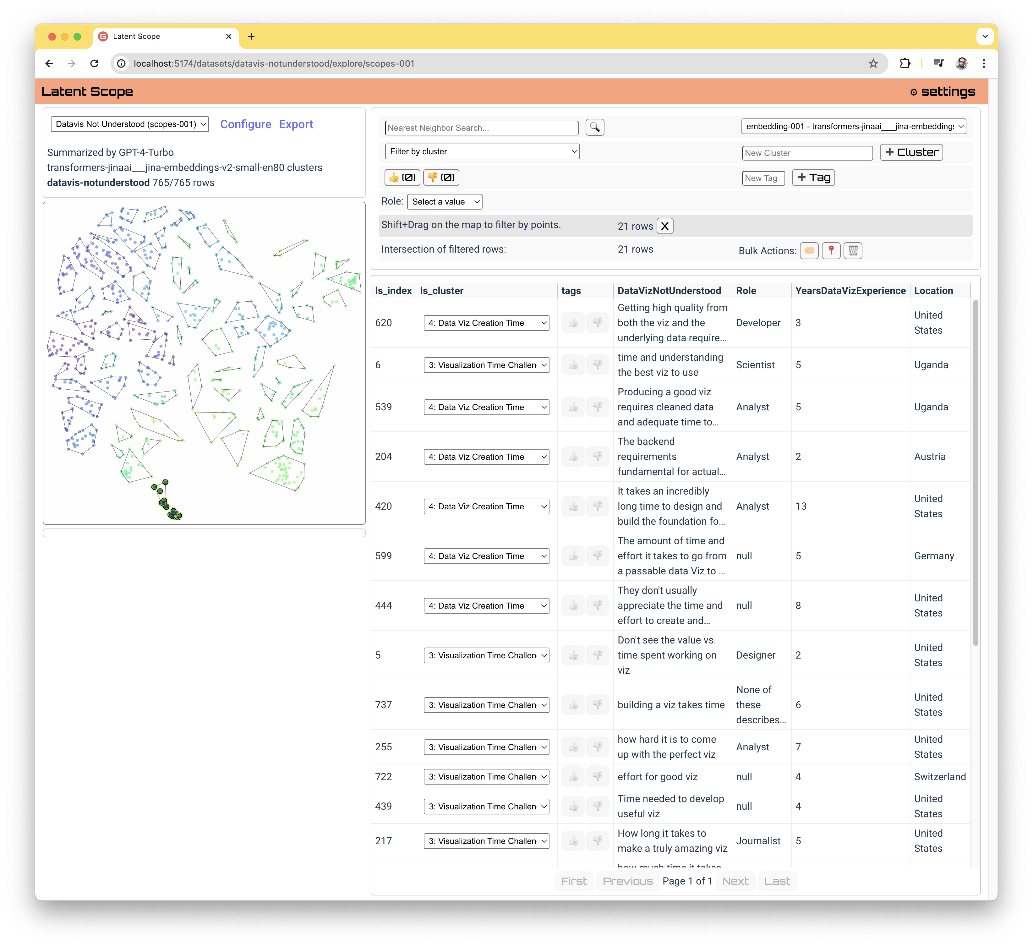Change cluster dropdown for row 620
The width and height of the screenshot is (1033, 947).
(486, 323)
